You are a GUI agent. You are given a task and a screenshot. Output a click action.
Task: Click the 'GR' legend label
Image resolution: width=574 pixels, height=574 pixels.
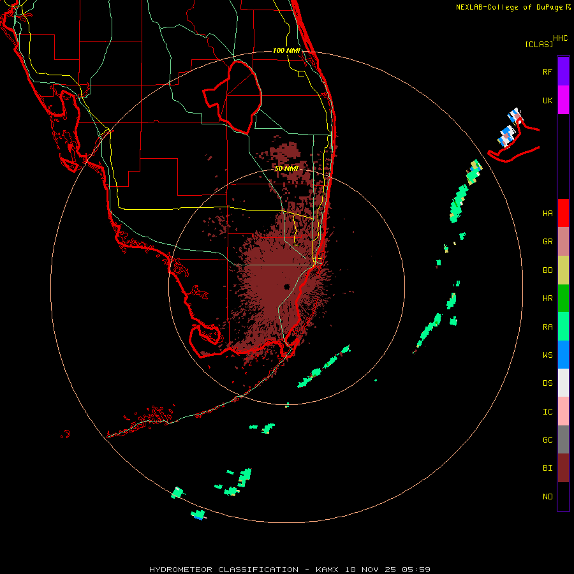[547, 242]
